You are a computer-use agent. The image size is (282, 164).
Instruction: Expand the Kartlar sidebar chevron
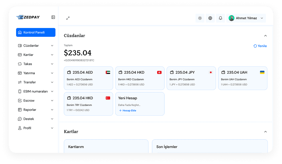point(52,55)
